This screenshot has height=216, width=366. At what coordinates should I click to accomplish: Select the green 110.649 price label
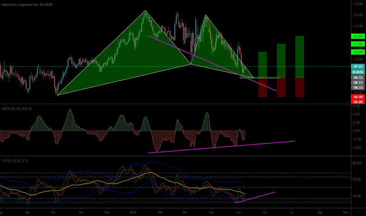(x=358, y=52)
